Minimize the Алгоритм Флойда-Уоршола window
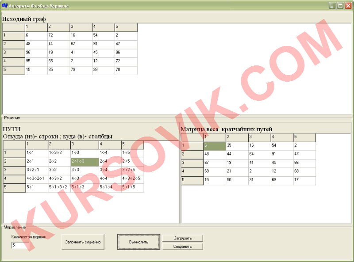Screen dimensions: 354x262 click(332, 6)
